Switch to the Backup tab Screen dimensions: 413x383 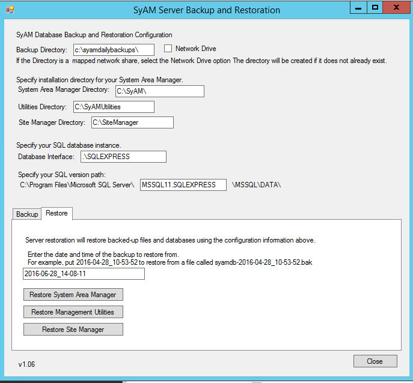27,214
